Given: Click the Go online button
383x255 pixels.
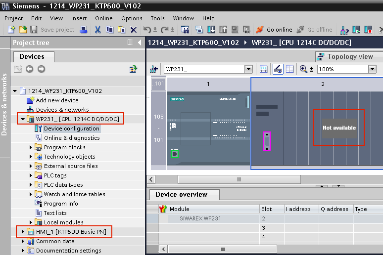Looking at the screenshot, I should pyautogui.click(x=274, y=30).
